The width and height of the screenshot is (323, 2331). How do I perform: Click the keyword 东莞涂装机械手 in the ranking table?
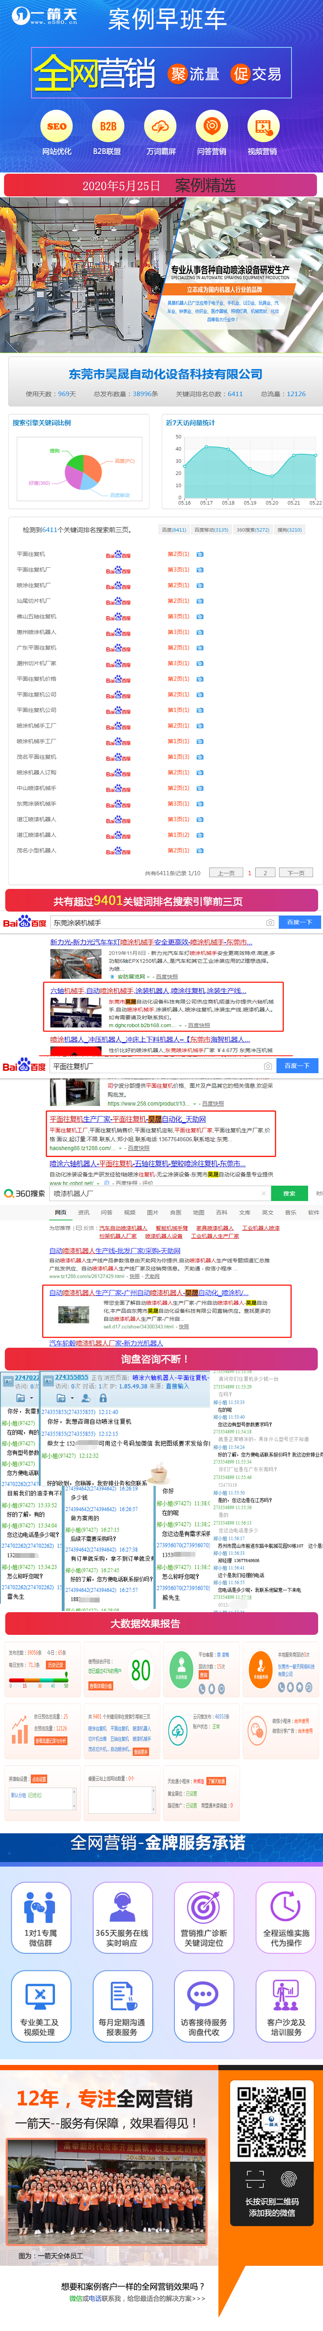tap(36, 803)
